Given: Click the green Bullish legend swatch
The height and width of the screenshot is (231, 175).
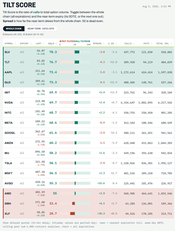Looking at the screenshot, I should coord(24,34).
